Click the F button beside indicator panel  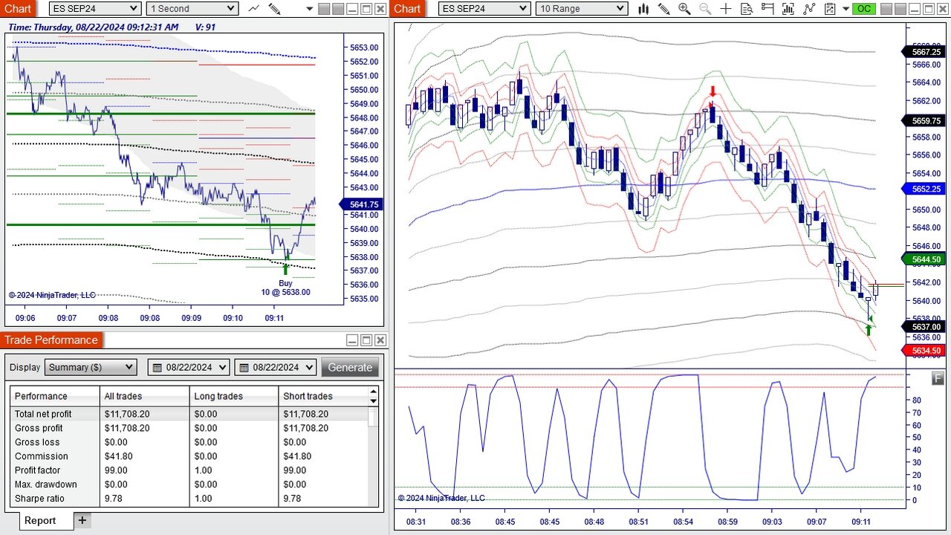(938, 378)
